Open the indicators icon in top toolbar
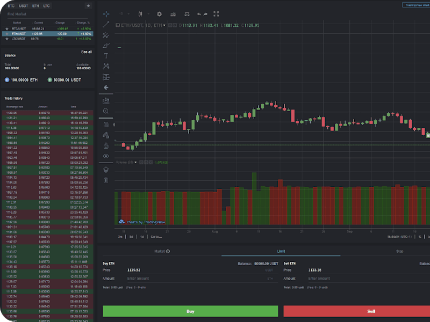Viewport: 430px width, 322px height. click(x=173, y=14)
